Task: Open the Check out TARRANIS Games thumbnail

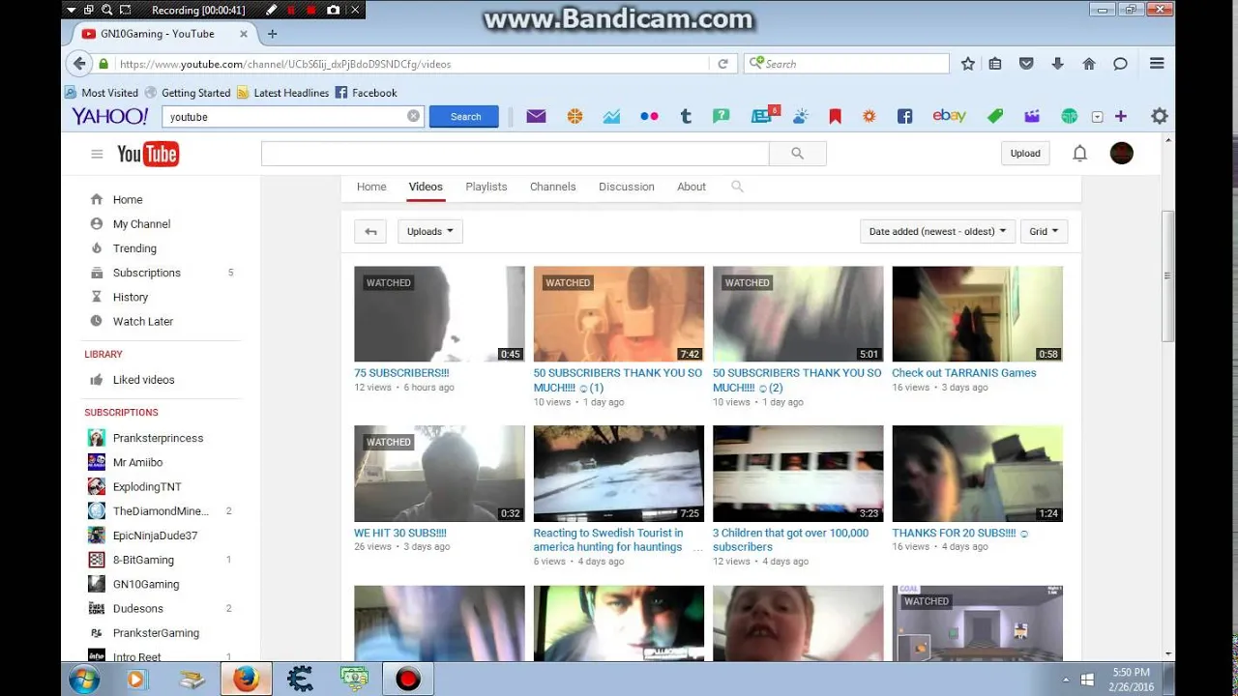Action: coord(977,314)
